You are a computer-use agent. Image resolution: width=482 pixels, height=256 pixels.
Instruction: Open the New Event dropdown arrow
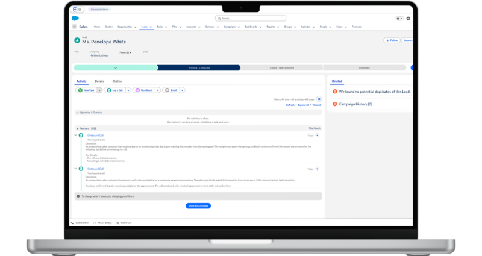tap(158, 90)
